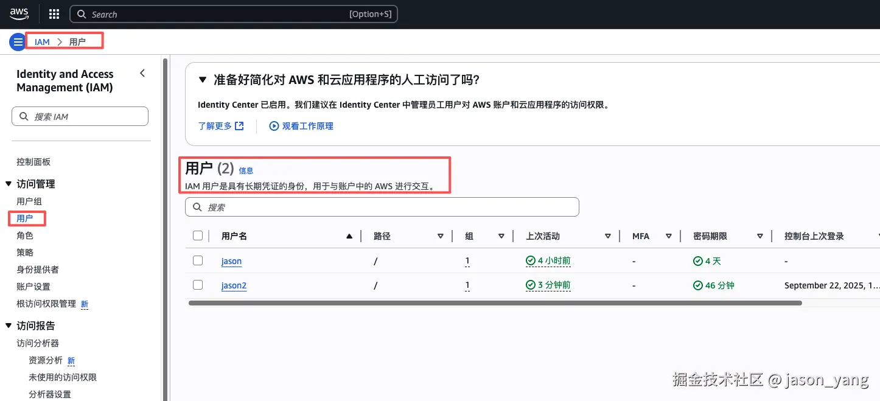The image size is (880, 401).
Task: Open 分析器设置 in the sidebar
Action: click(50, 394)
